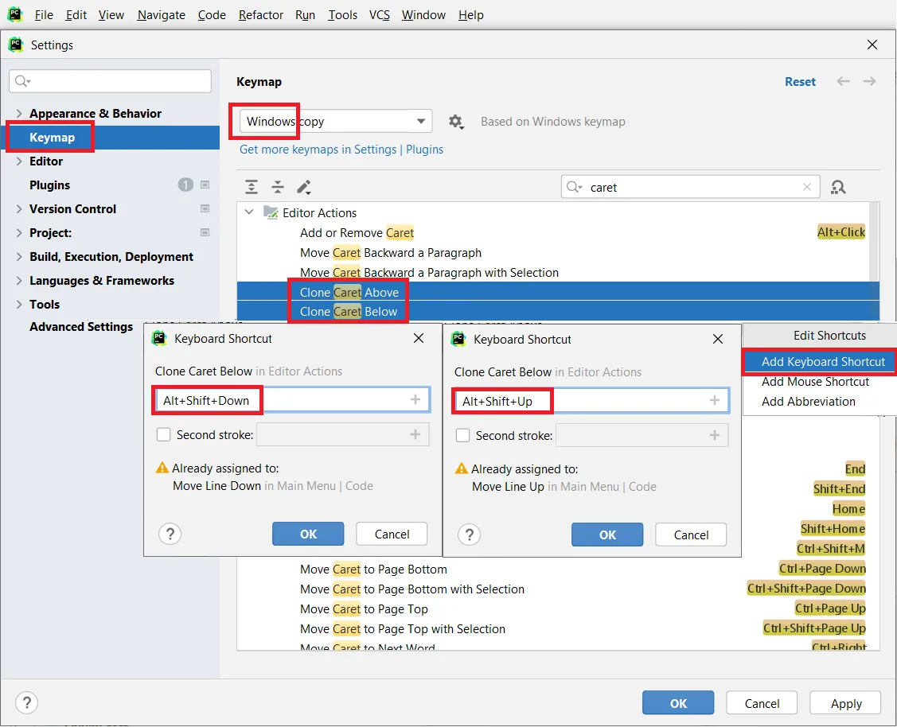
Task: Click the project-level marker beside Version Control
Action: (205, 208)
